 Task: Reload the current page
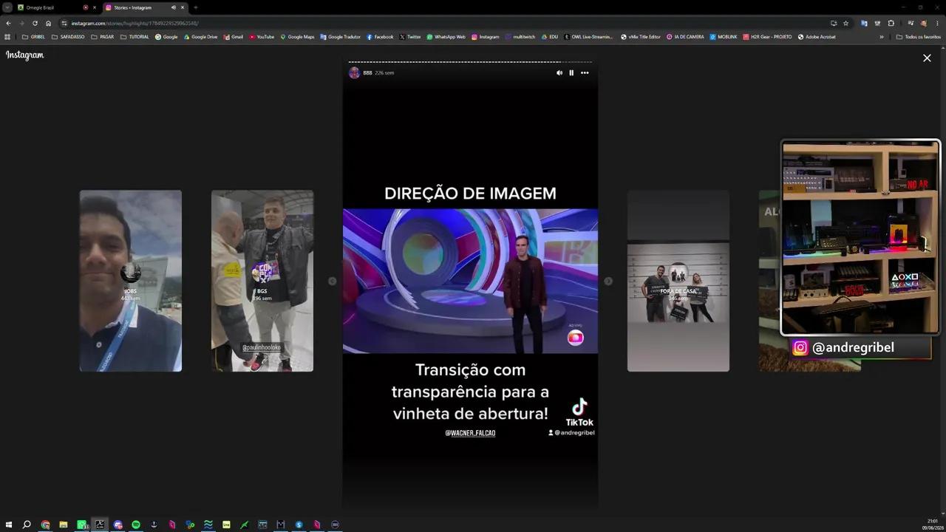tap(35, 23)
